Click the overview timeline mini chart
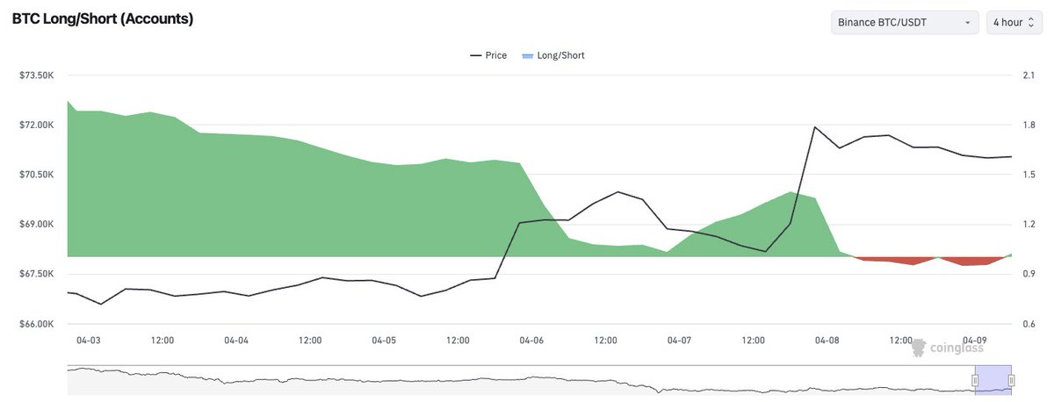The width and height of the screenshot is (1054, 402). (527, 379)
